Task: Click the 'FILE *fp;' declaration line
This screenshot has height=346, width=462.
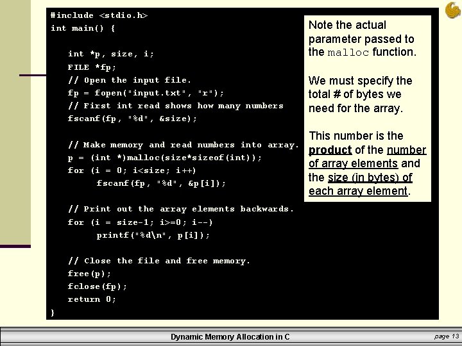Action: tap(92, 67)
